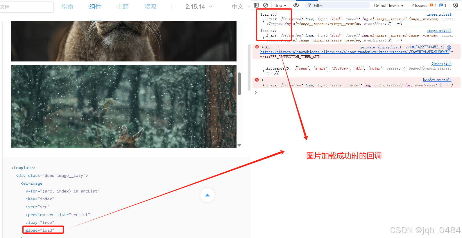Click the :key="index" code line
Screen dimensions: 462x238
point(40,199)
